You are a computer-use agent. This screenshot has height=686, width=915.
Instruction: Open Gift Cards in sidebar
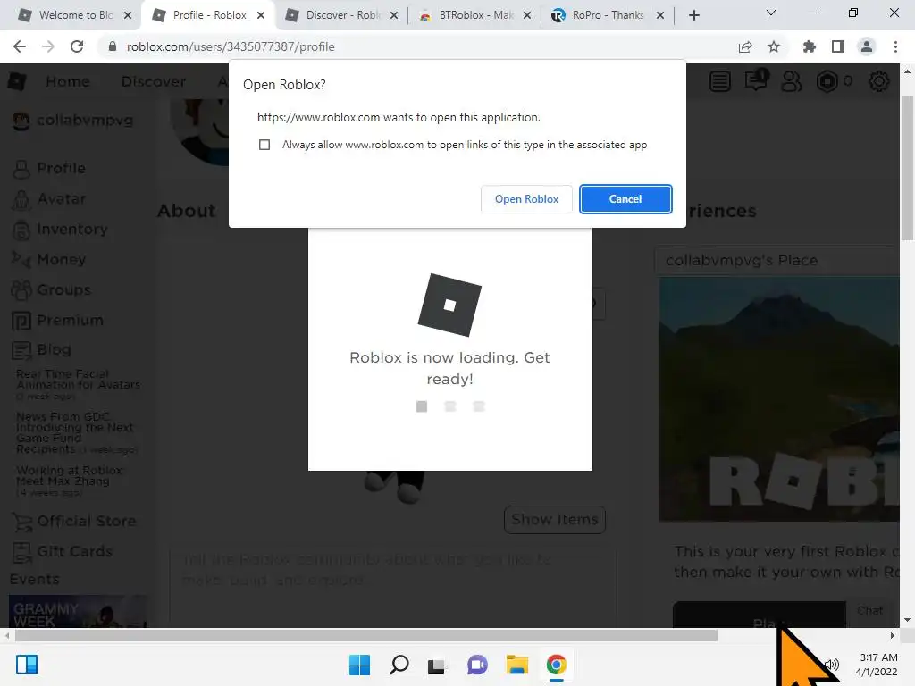click(x=62, y=552)
